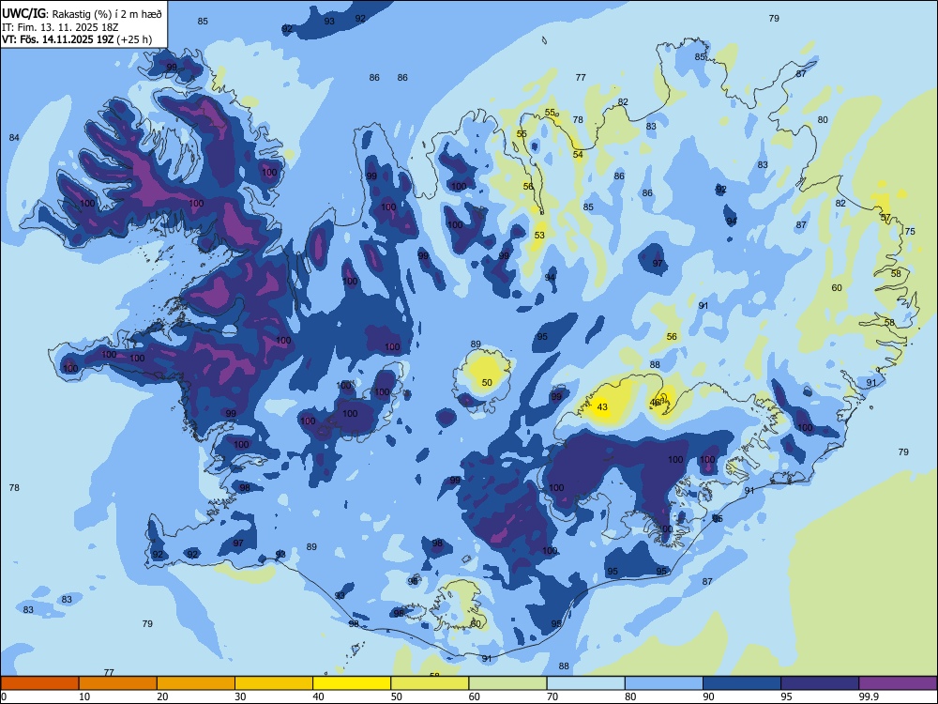Click the purple legend swatch above 99.9%
This screenshot has height=704, width=938.
click(898, 683)
